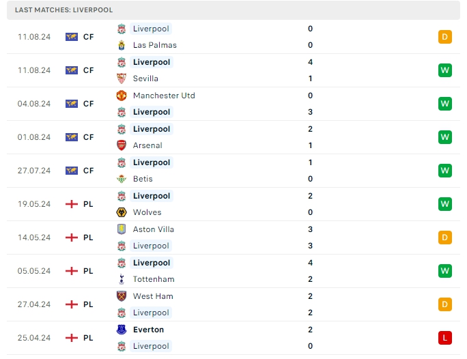Click the CF flag on 27.07.24 row
This screenshot has height=359, width=467.
[x=72, y=171]
